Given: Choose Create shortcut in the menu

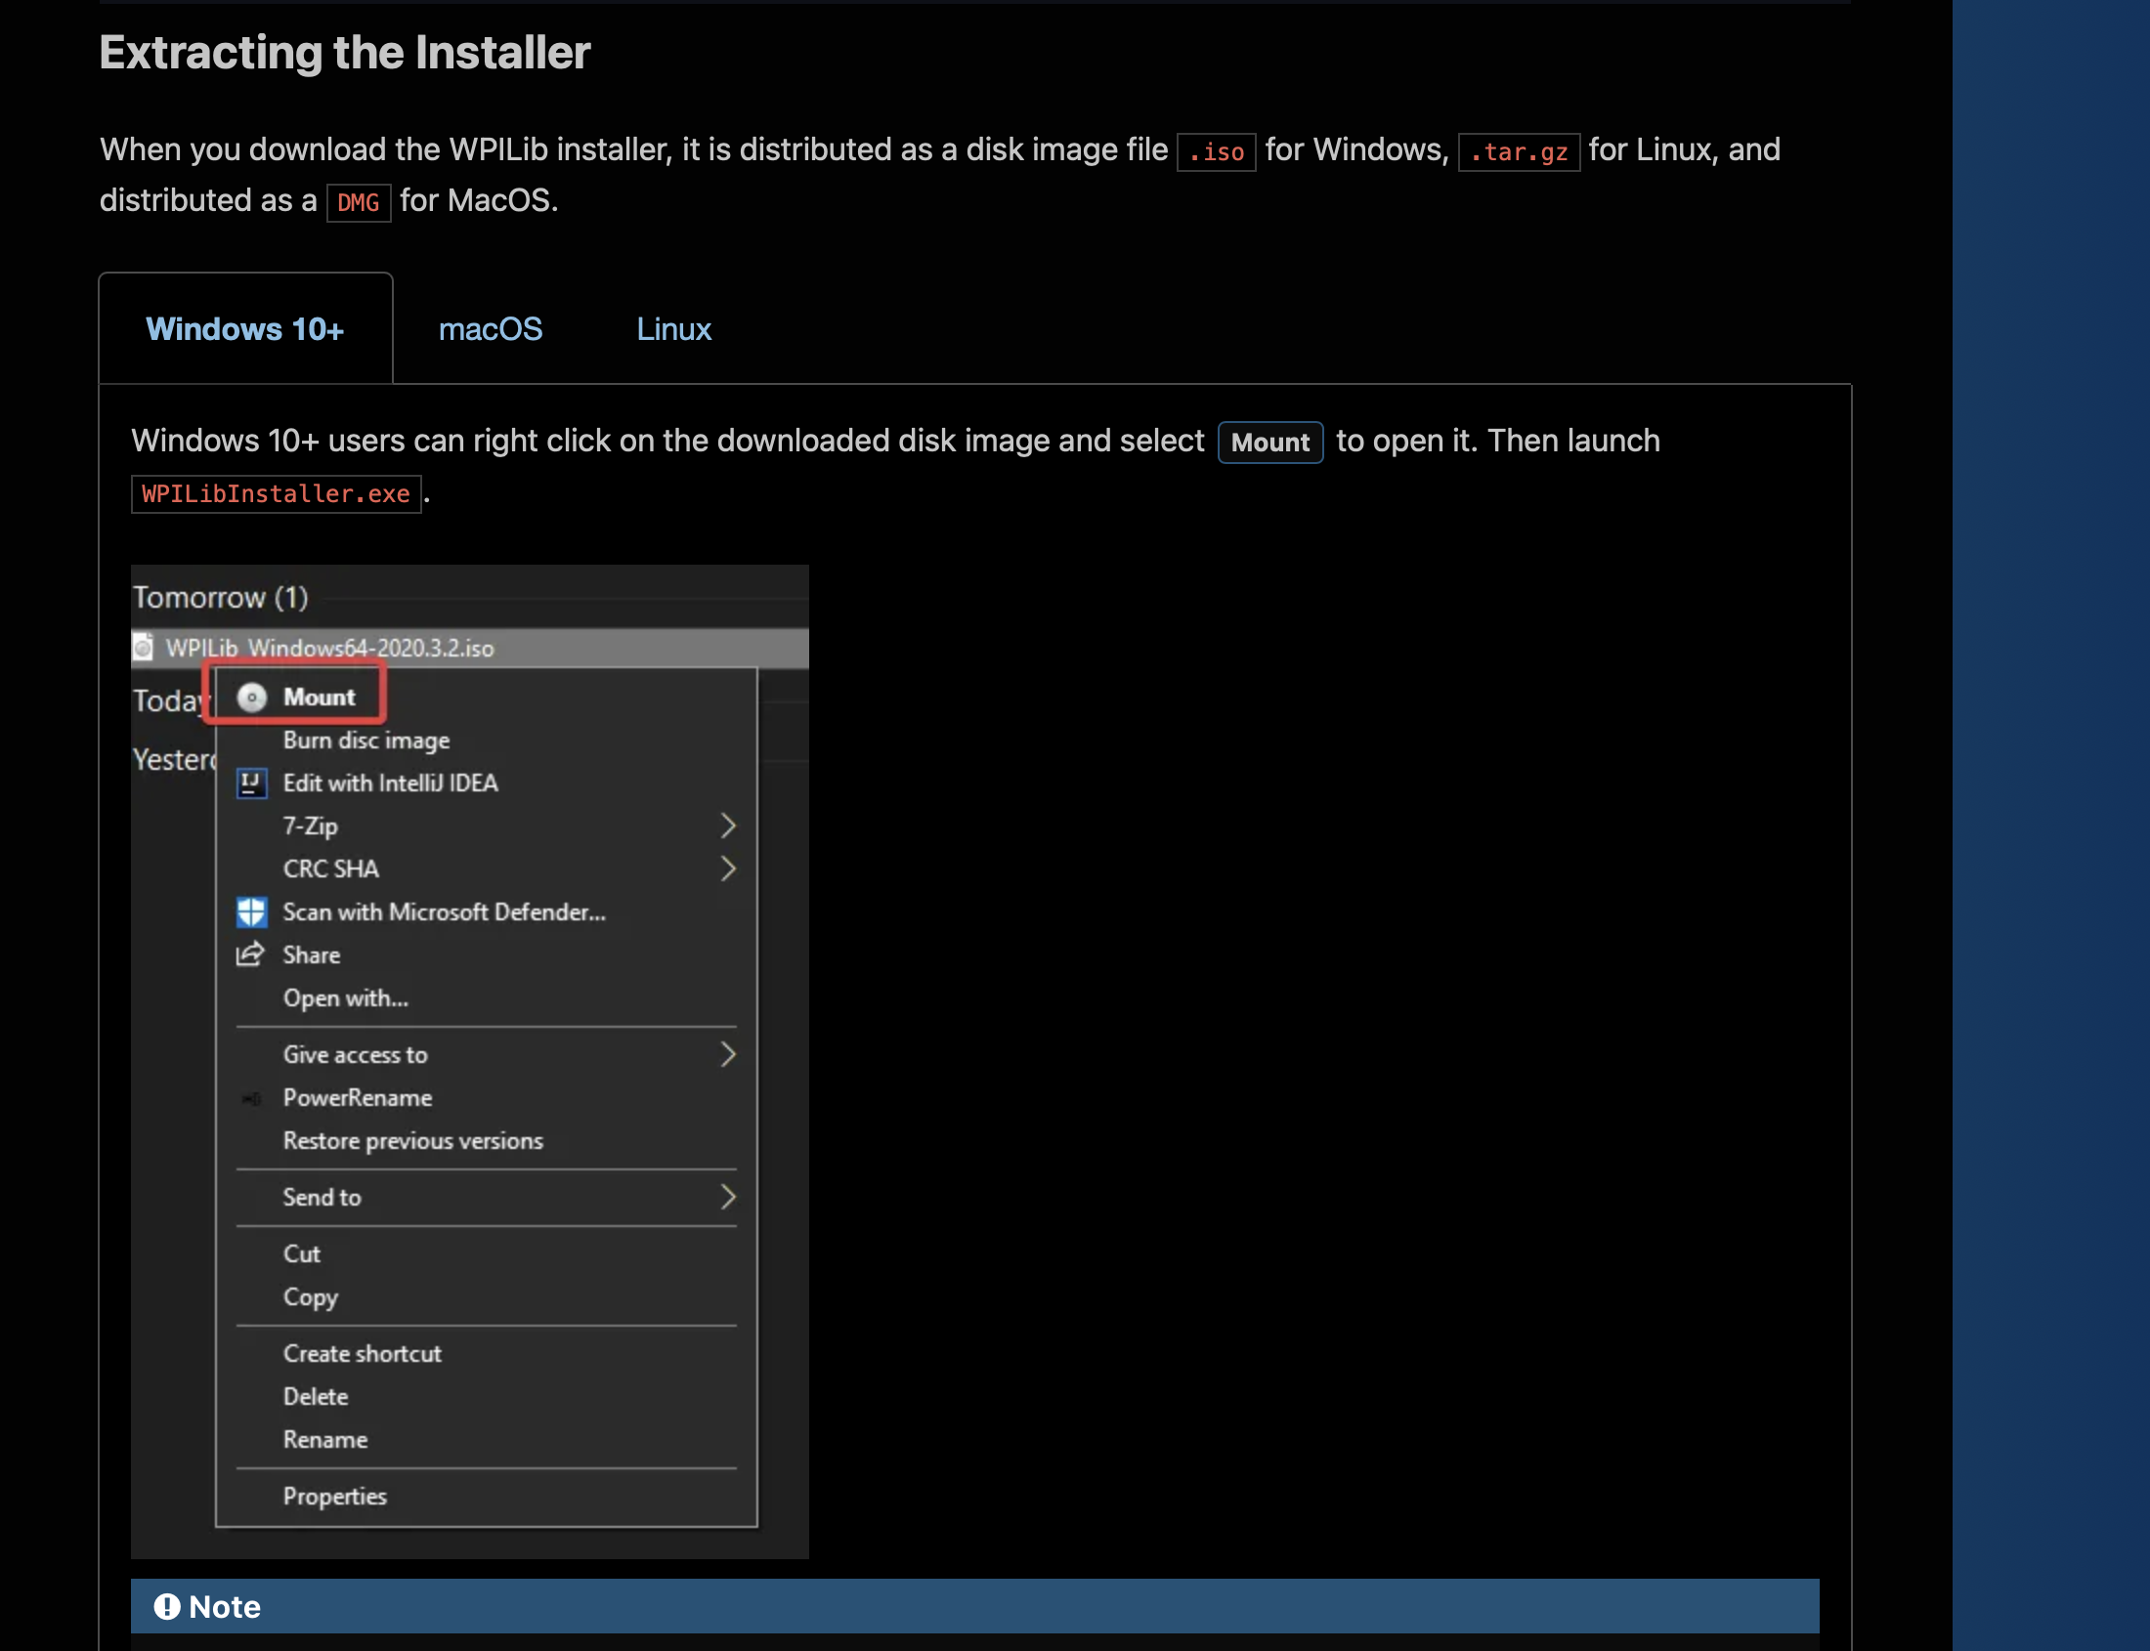Looking at the screenshot, I should tap(362, 1353).
